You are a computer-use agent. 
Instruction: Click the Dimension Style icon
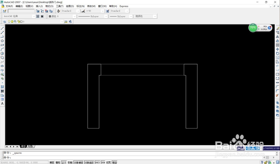click(x=83, y=11)
